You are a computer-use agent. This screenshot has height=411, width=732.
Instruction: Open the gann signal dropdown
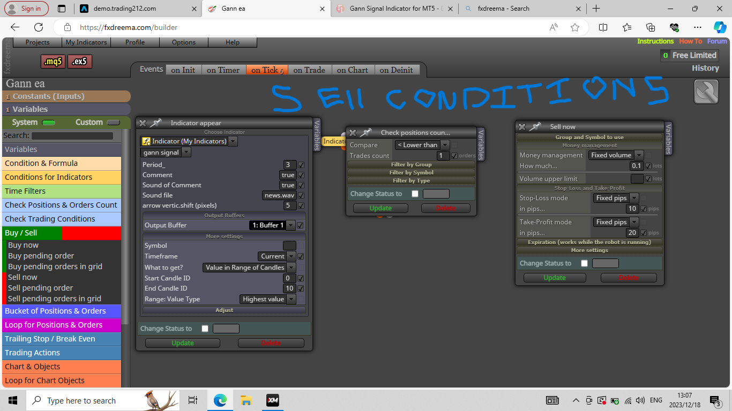point(186,153)
